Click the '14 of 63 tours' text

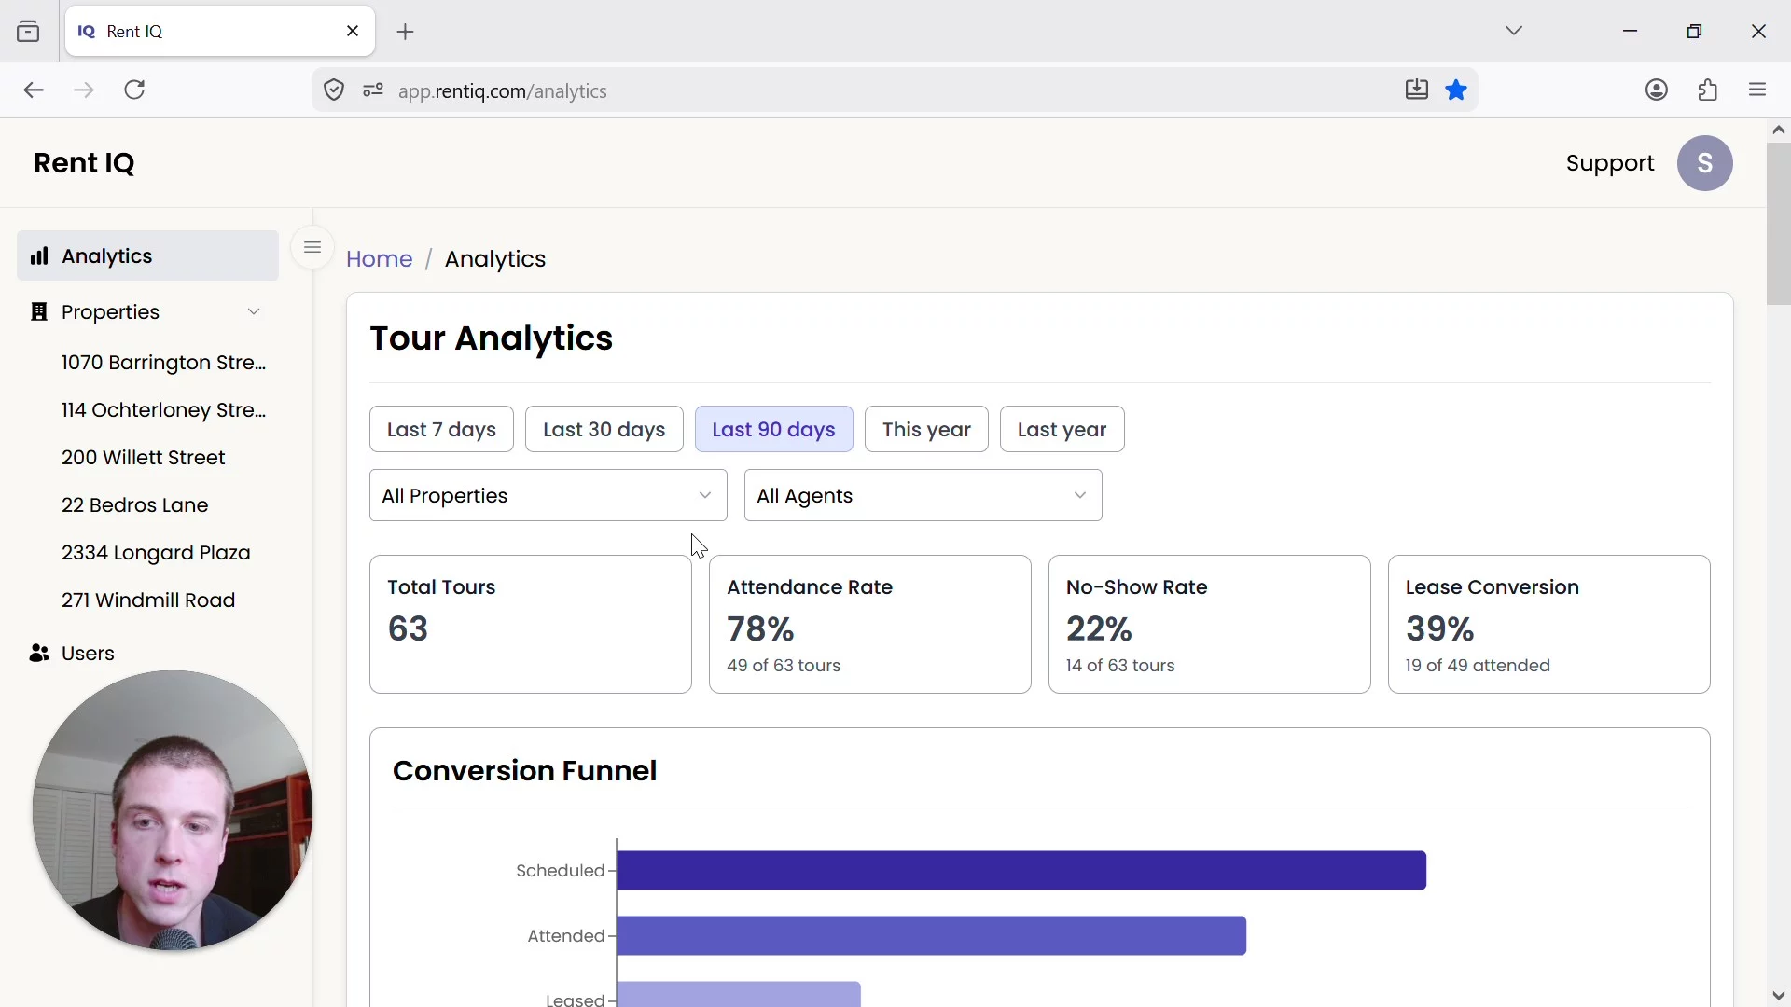(1120, 666)
